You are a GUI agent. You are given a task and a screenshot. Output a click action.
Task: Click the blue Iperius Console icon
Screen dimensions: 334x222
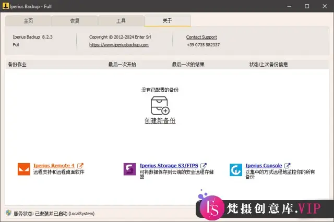pos(236,170)
